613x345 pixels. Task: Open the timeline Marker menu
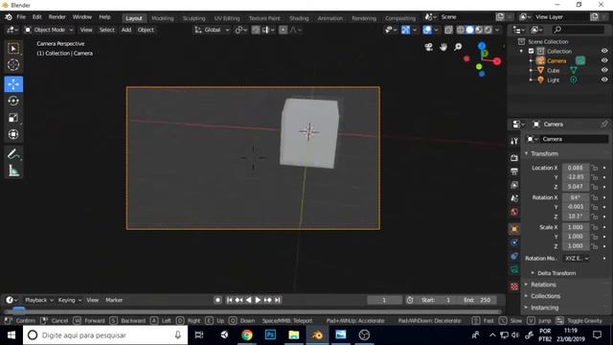114,300
